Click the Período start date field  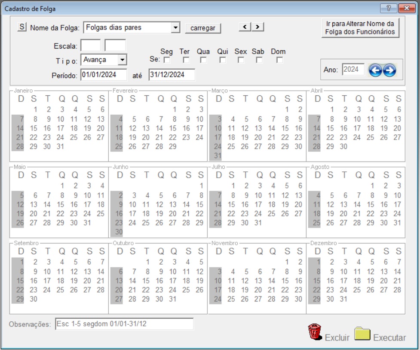tap(104, 75)
